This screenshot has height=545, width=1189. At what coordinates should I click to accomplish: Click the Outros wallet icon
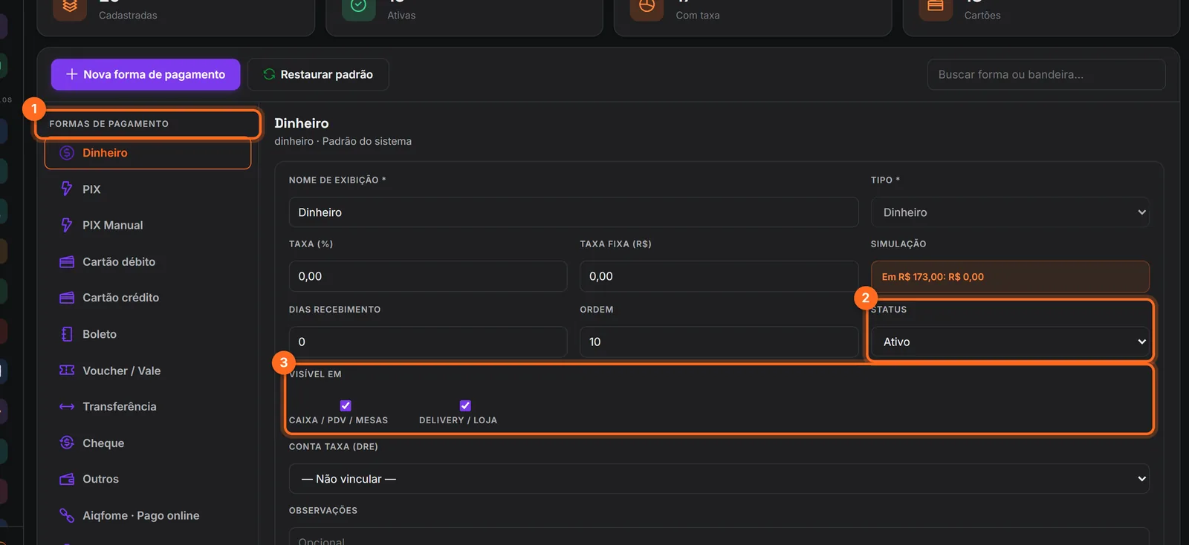click(67, 479)
